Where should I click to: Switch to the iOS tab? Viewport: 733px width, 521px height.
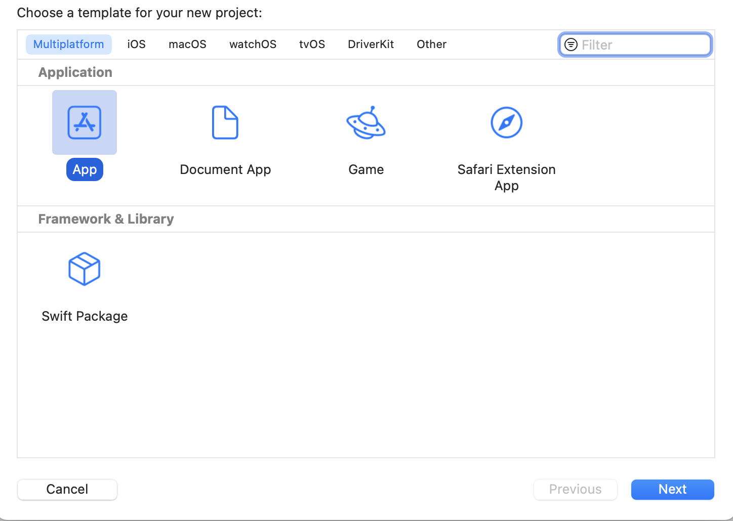click(x=136, y=45)
